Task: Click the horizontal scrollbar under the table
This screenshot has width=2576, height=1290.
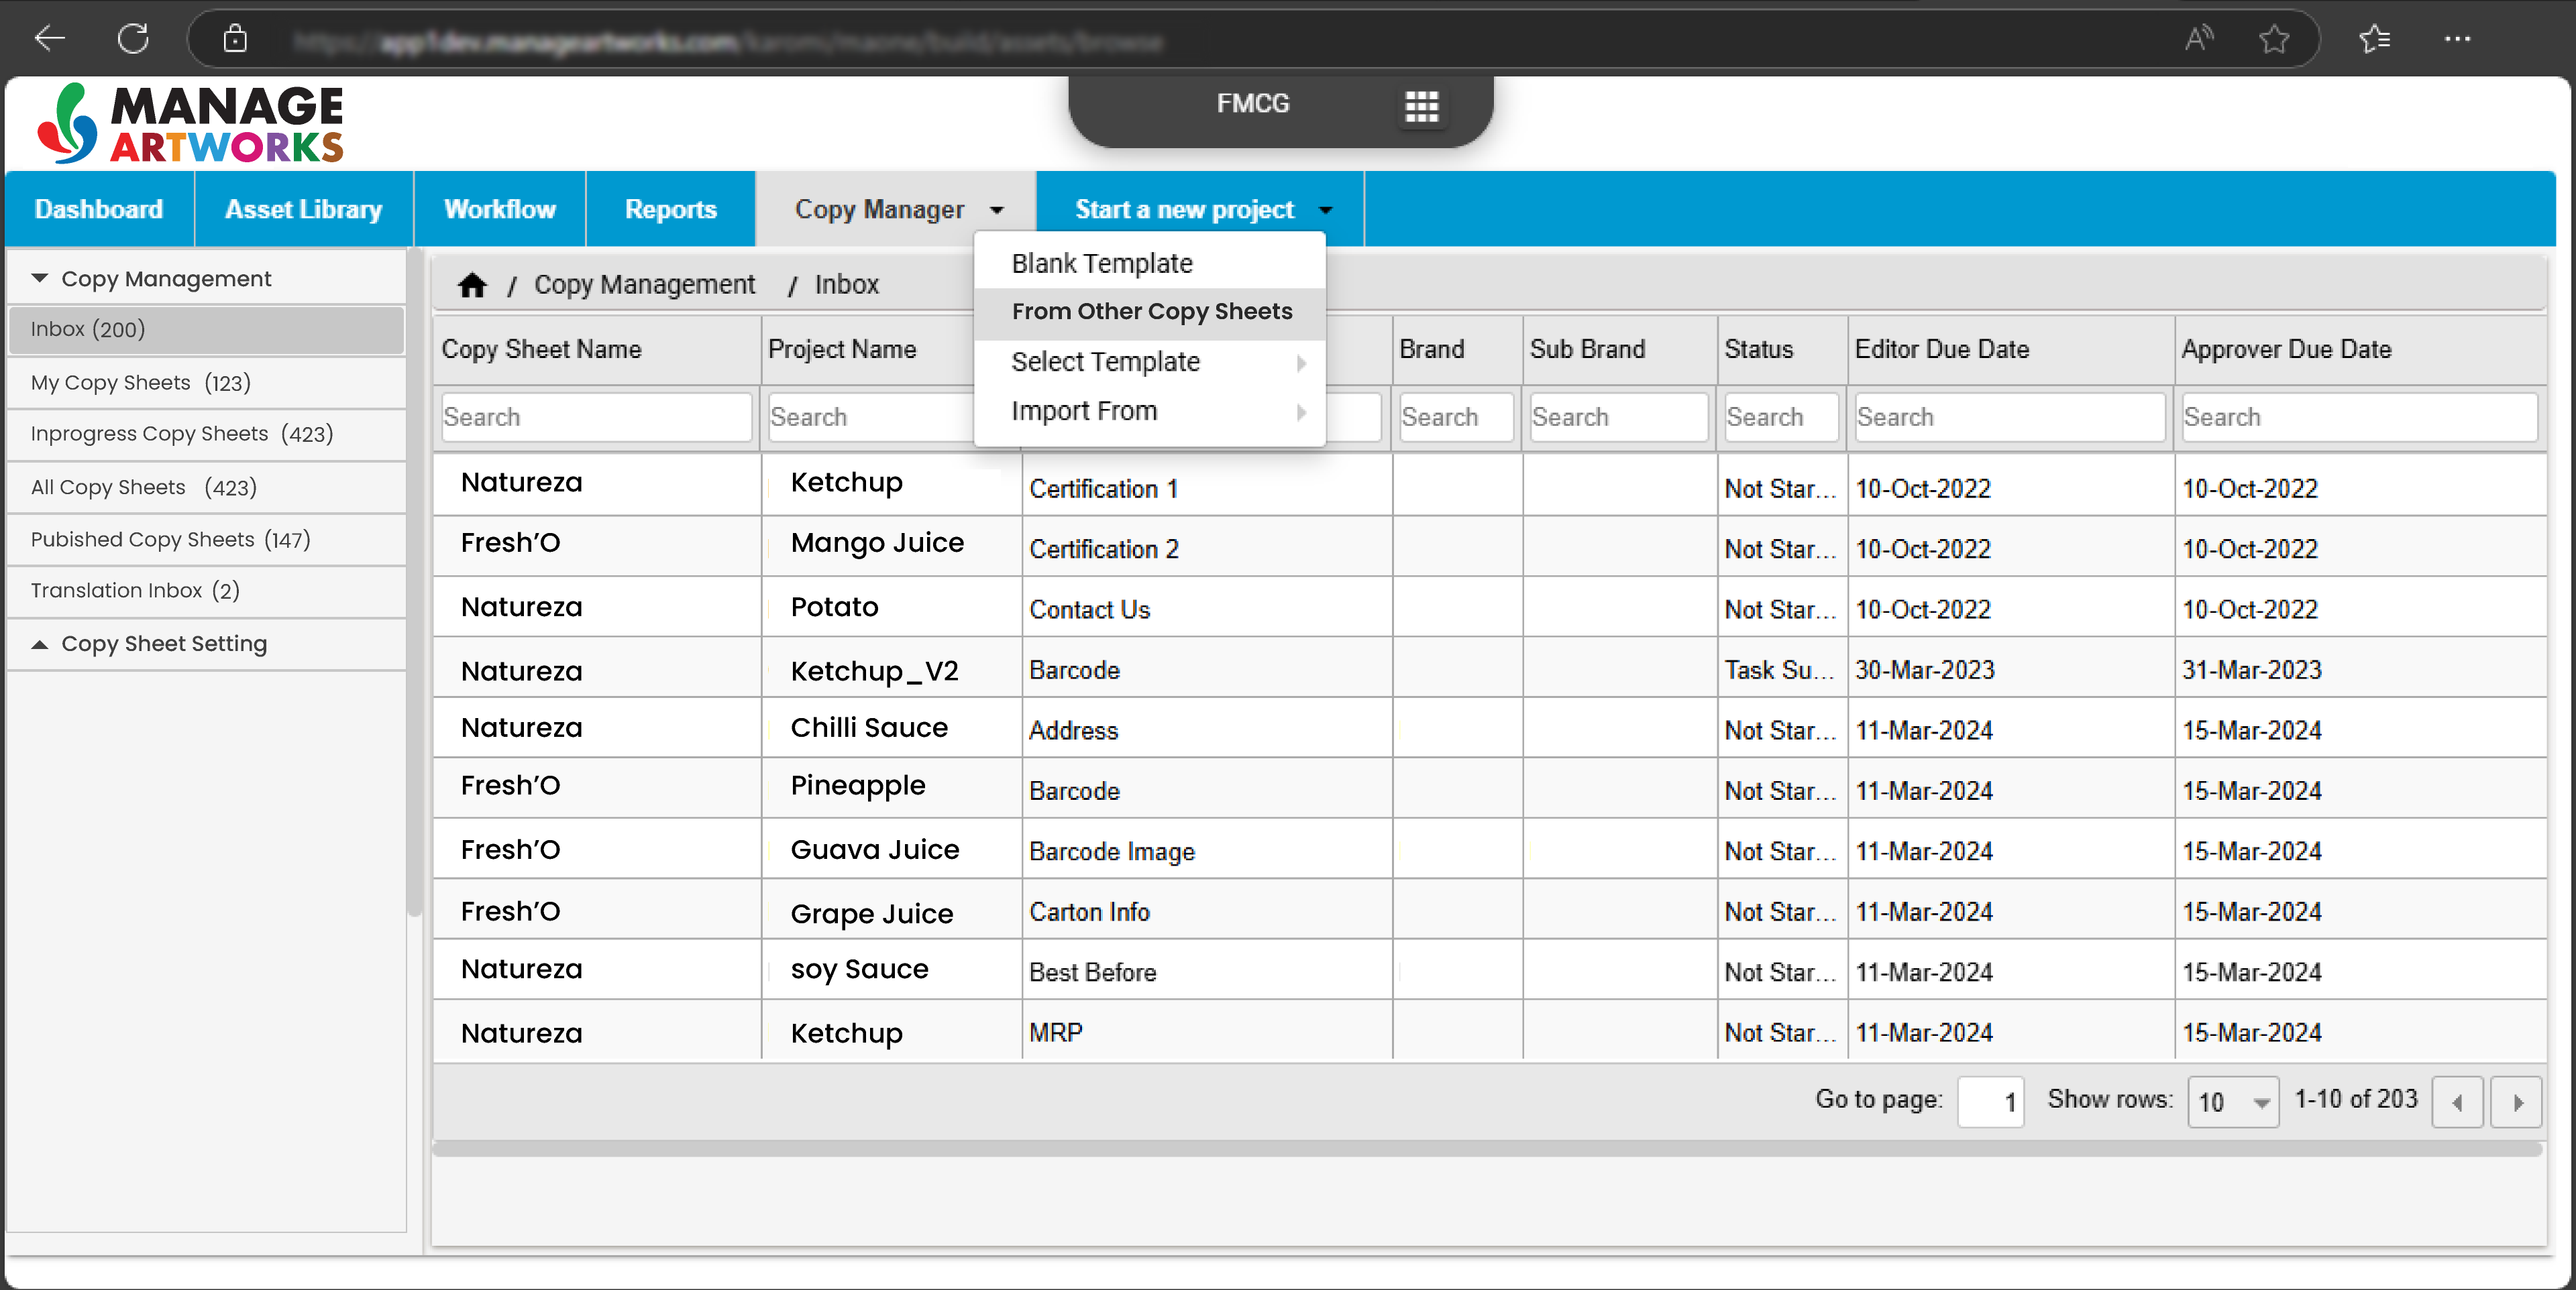Action: [1487, 1149]
